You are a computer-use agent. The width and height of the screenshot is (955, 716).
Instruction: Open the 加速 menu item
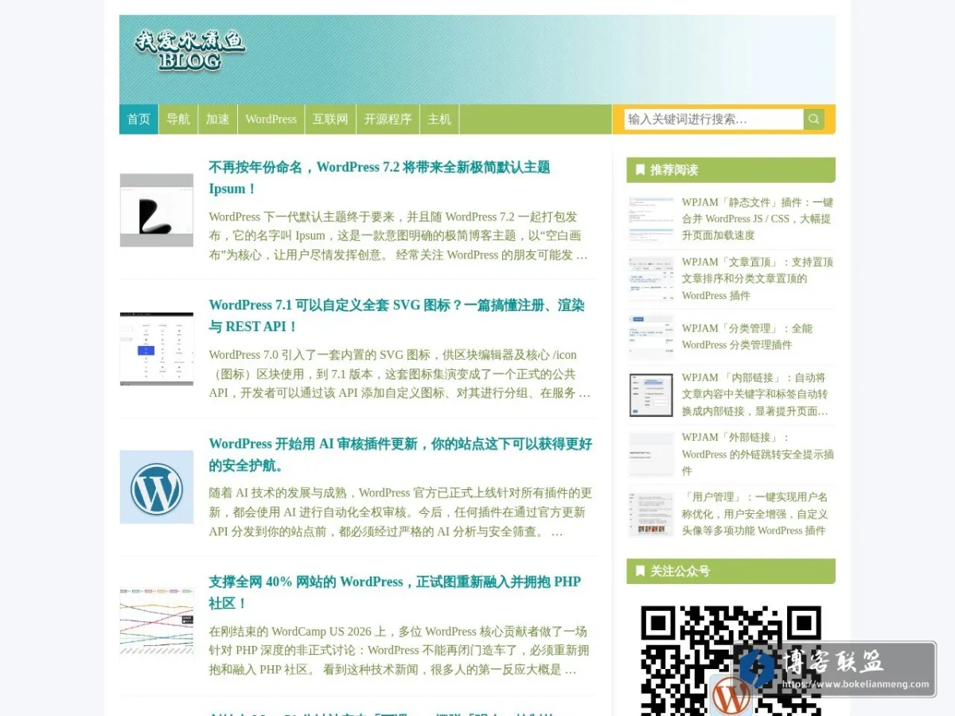[x=217, y=119]
